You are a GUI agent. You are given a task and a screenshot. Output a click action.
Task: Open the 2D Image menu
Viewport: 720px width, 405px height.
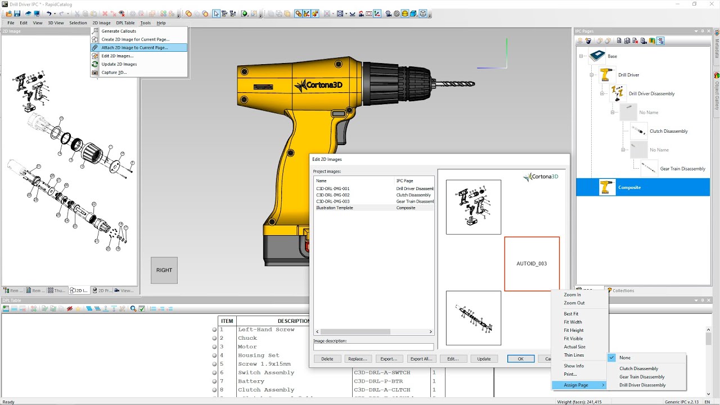(x=101, y=23)
